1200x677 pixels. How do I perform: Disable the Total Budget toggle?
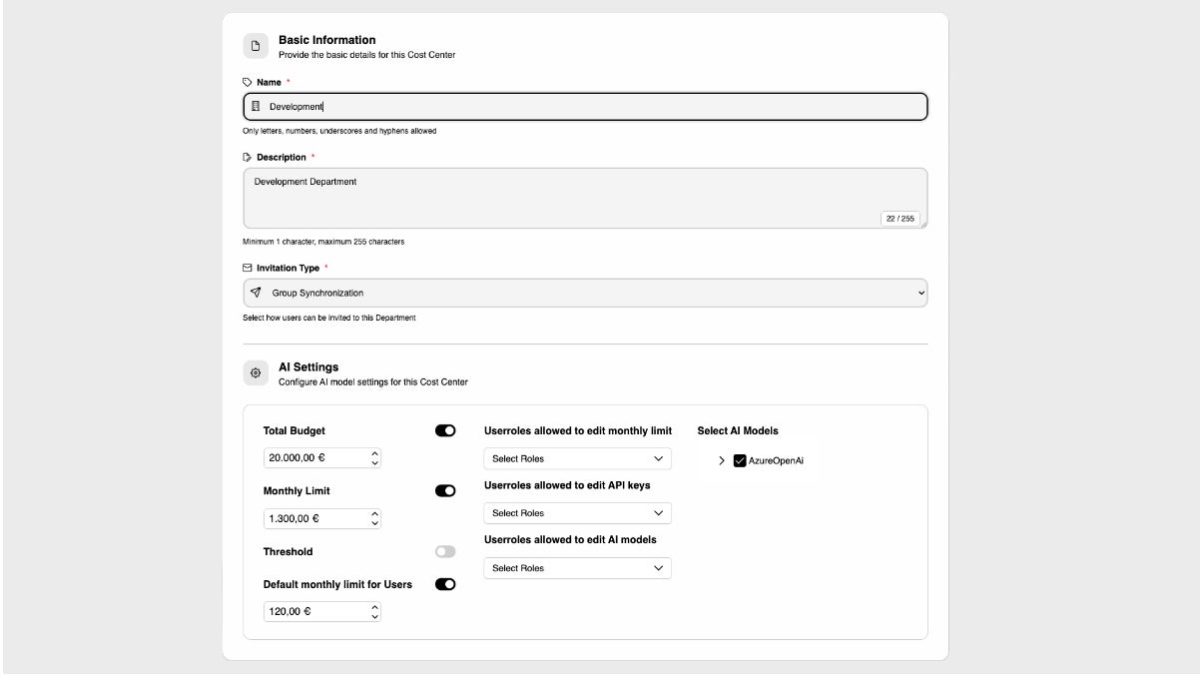(445, 430)
